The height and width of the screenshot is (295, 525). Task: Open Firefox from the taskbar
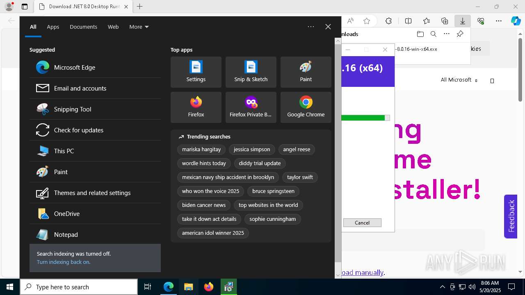pos(208,287)
